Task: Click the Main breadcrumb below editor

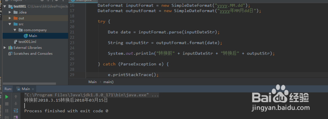Action: [x=92, y=82]
